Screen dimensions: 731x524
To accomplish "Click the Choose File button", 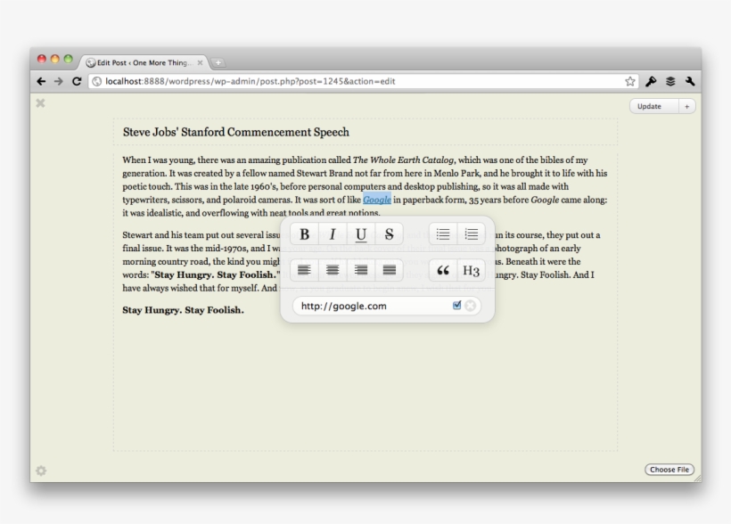I will tap(669, 470).
